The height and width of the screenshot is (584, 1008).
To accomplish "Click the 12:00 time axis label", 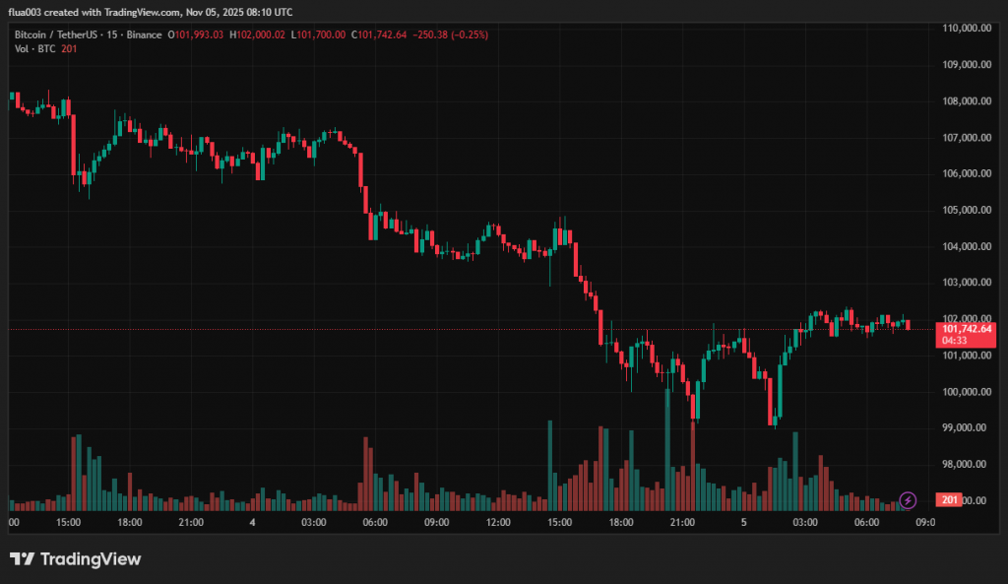I will pos(499,522).
